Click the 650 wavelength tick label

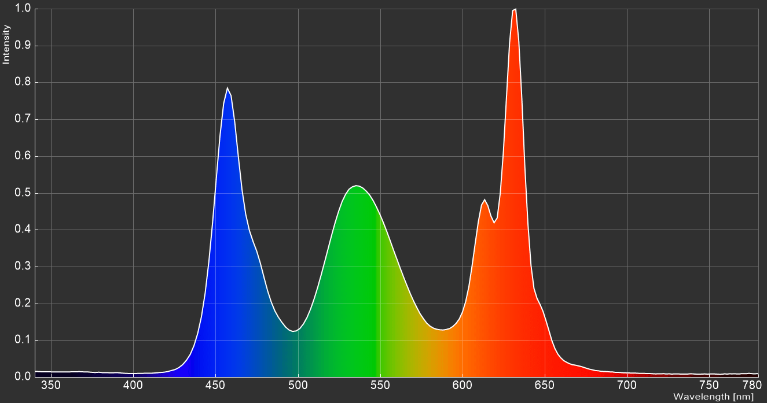[x=545, y=385]
